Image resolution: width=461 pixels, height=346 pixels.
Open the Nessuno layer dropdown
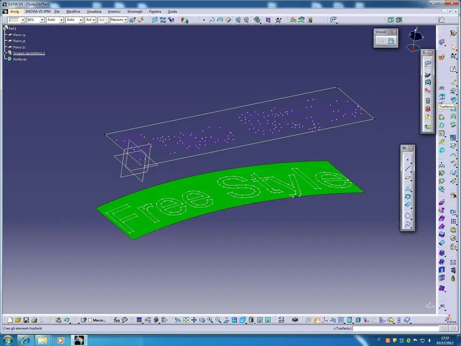click(x=126, y=19)
